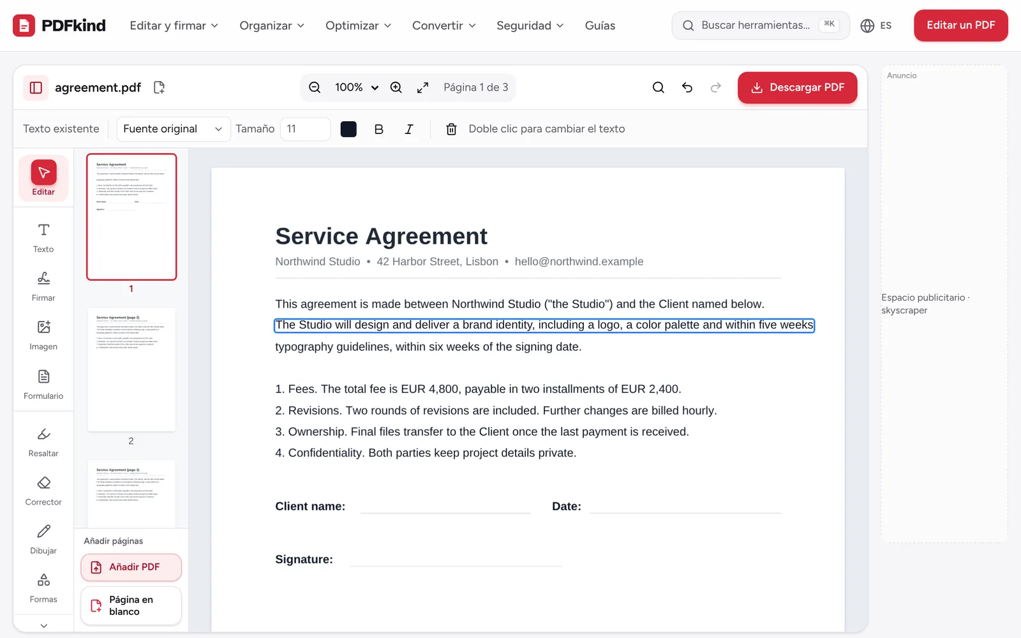Click the '3. Ownership' line
Viewport: 1021px width, 638px height.
pos(482,432)
